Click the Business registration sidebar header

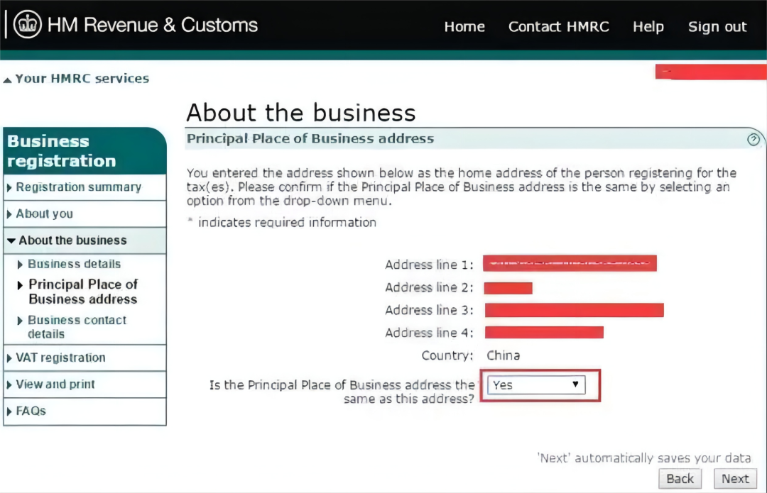85,151
